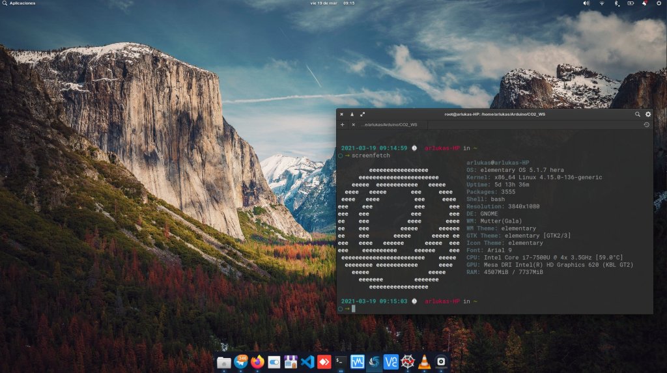Close the CO2_WS terminal tab
Screen dimensions: 667x373
pos(353,124)
